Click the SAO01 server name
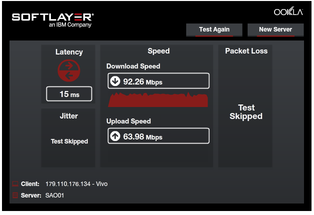The width and height of the screenshot is (314, 215). 58,195
